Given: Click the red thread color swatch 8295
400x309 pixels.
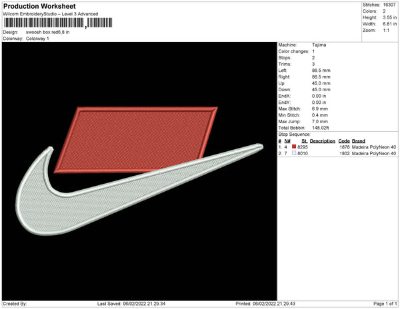Looking at the screenshot, I should pyautogui.click(x=294, y=147).
